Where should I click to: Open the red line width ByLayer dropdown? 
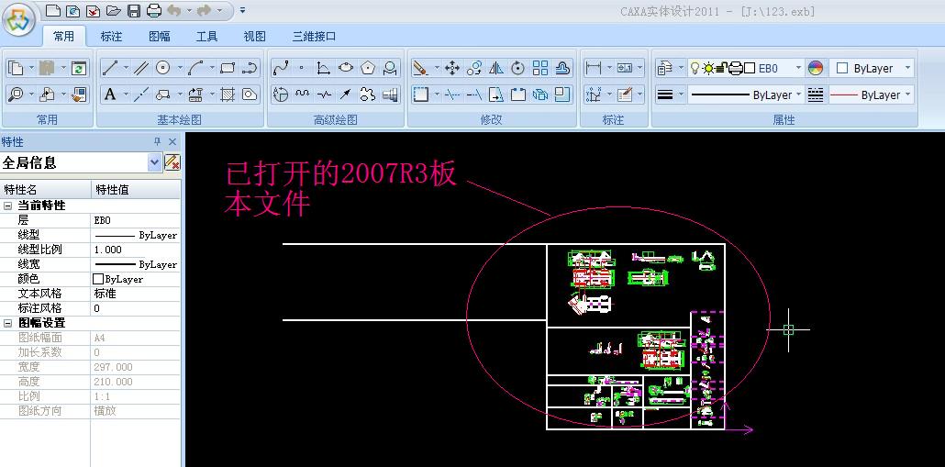click(907, 95)
